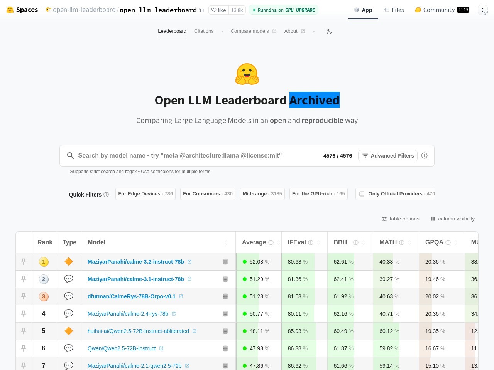Screen dimensions: 494x370
Task: Click the like button
Action: click(218, 10)
